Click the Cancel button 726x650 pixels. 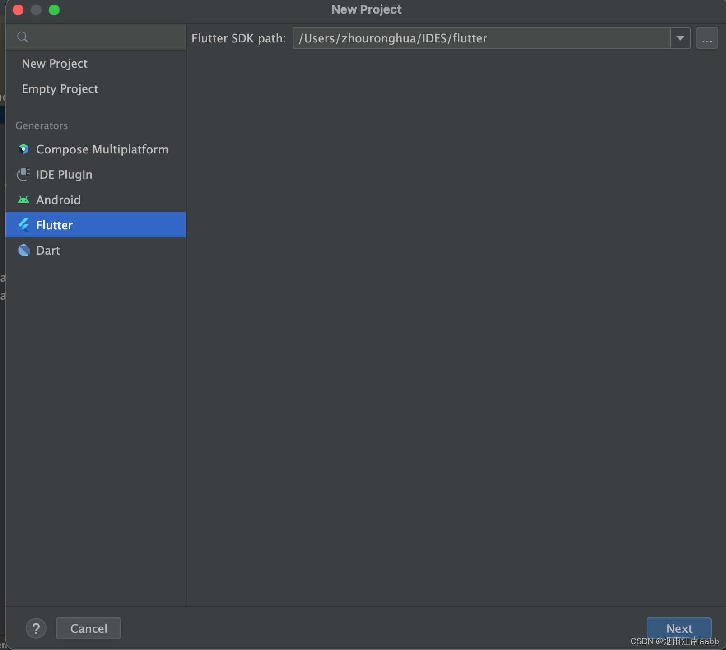click(x=88, y=628)
